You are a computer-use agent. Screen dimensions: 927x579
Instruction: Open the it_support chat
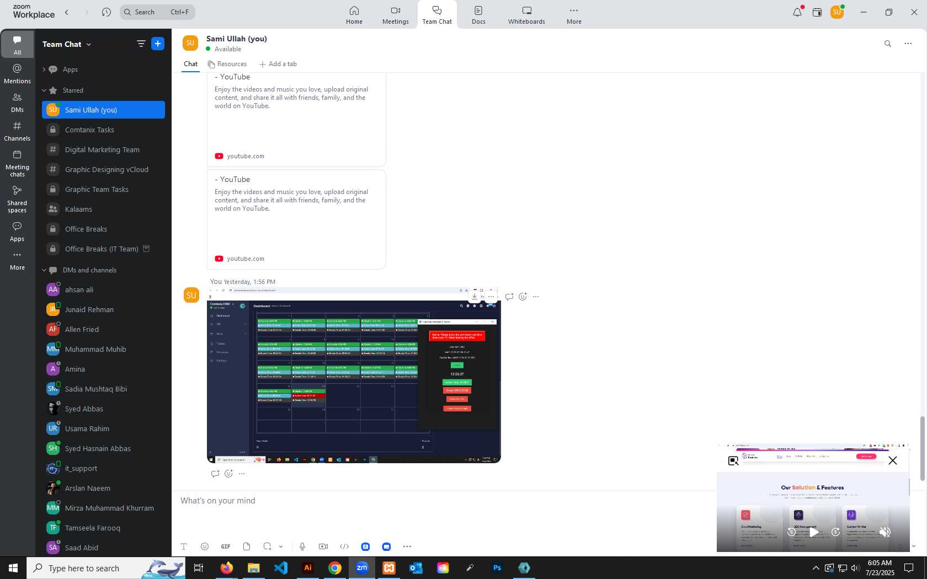(x=103, y=468)
